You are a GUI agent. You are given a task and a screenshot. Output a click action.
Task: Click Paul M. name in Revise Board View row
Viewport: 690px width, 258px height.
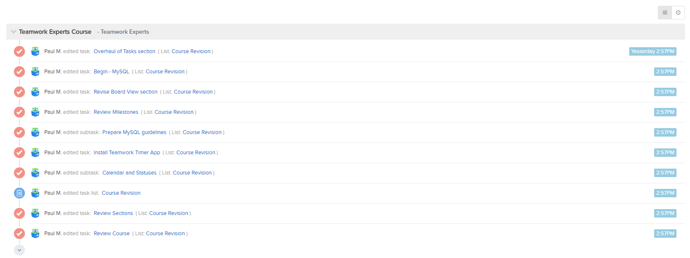coord(53,92)
